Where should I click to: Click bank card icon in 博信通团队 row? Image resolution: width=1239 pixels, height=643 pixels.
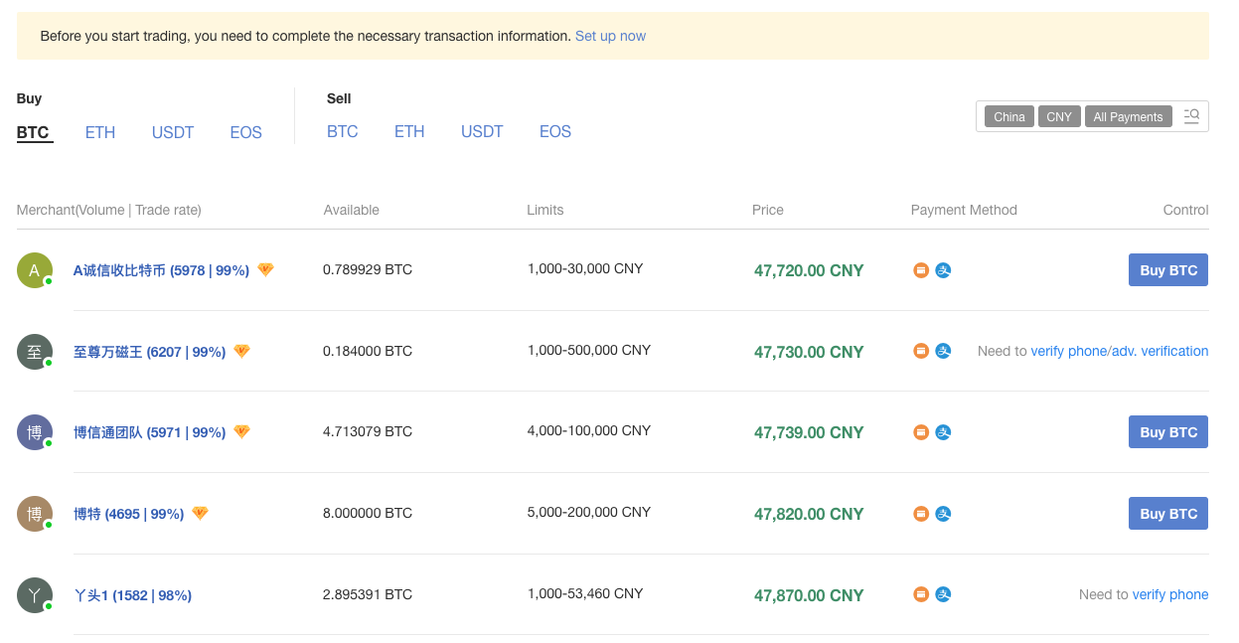click(921, 432)
